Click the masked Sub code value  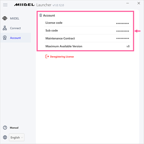123,31
